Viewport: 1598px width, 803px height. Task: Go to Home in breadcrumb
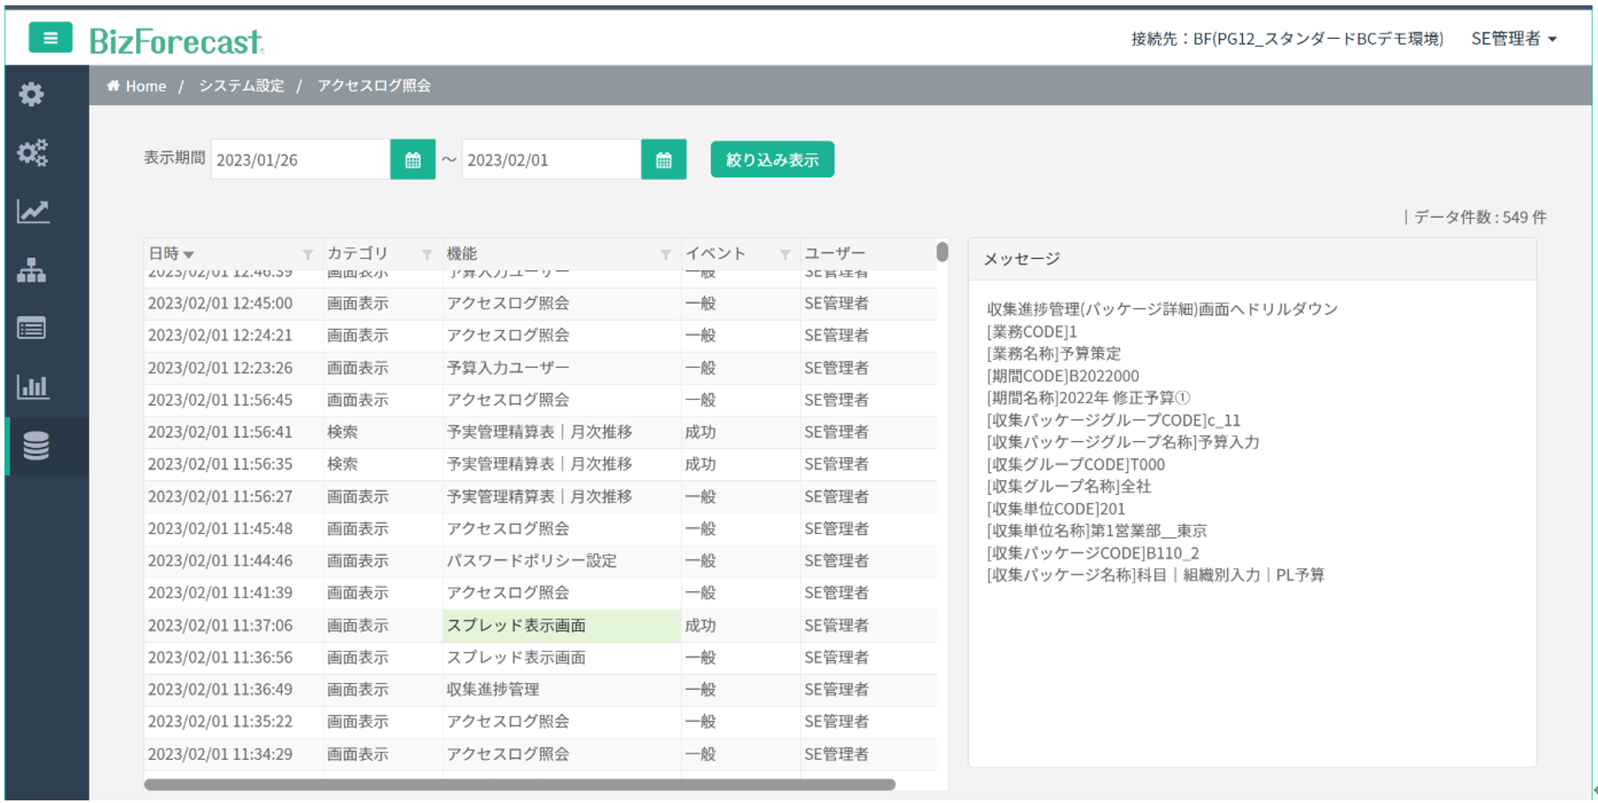pyautogui.click(x=137, y=86)
